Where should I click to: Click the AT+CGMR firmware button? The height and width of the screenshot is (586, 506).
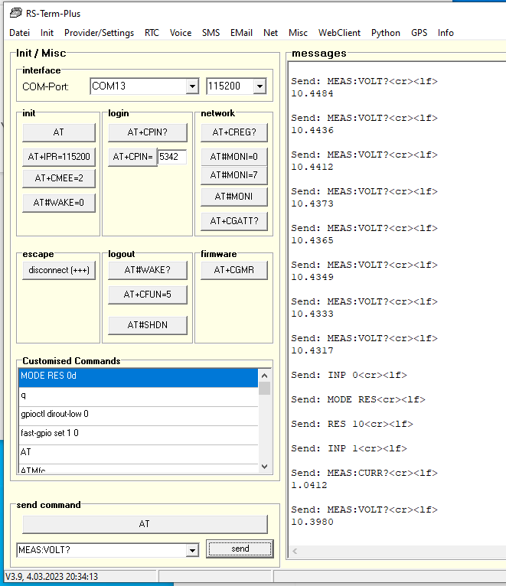[233, 270]
